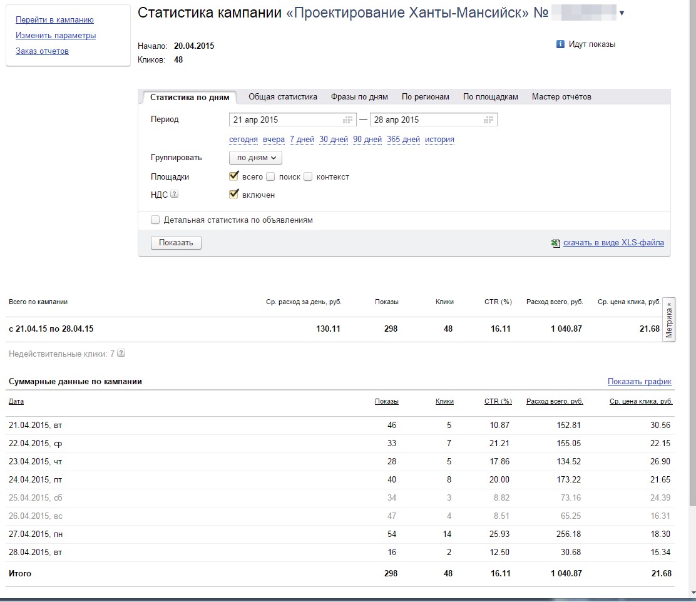Sort daily table by Ср. цена клика header
Image resolution: width=696 pixels, height=602 pixels.
pos(641,401)
